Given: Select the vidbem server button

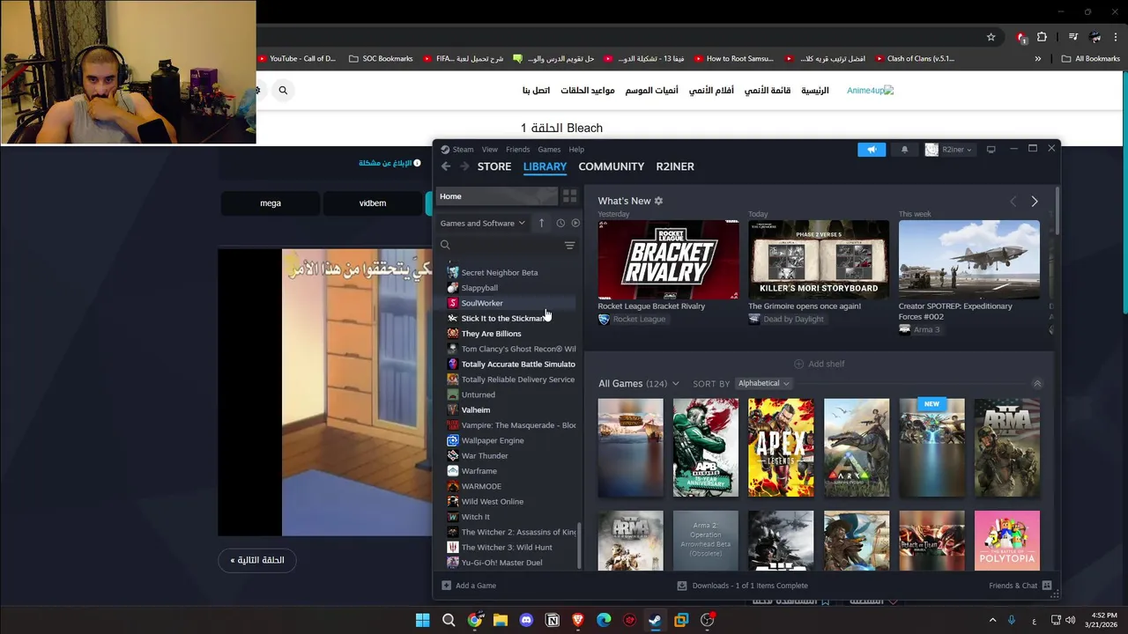Looking at the screenshot, I should tap(373, 203).
